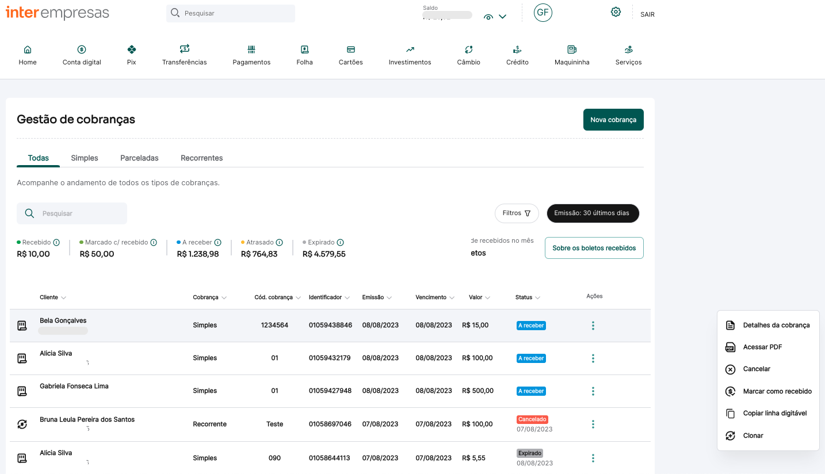Image resolution: width=825 pixels, height=474 pixels.
Task: Open the Folha section
Action: pyautogui.click(x=305, y=55)
